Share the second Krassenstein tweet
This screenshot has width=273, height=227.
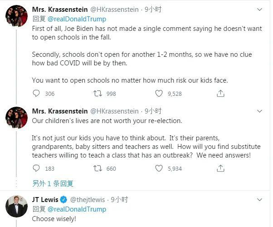(220, 168)
